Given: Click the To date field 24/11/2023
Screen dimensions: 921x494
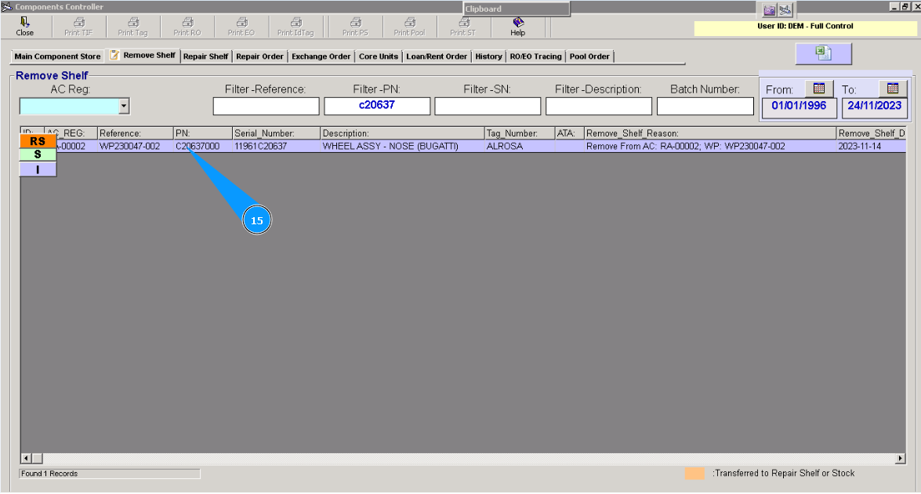Looking at the screenshot, I should pyautogui.click(x=875, y=108).
